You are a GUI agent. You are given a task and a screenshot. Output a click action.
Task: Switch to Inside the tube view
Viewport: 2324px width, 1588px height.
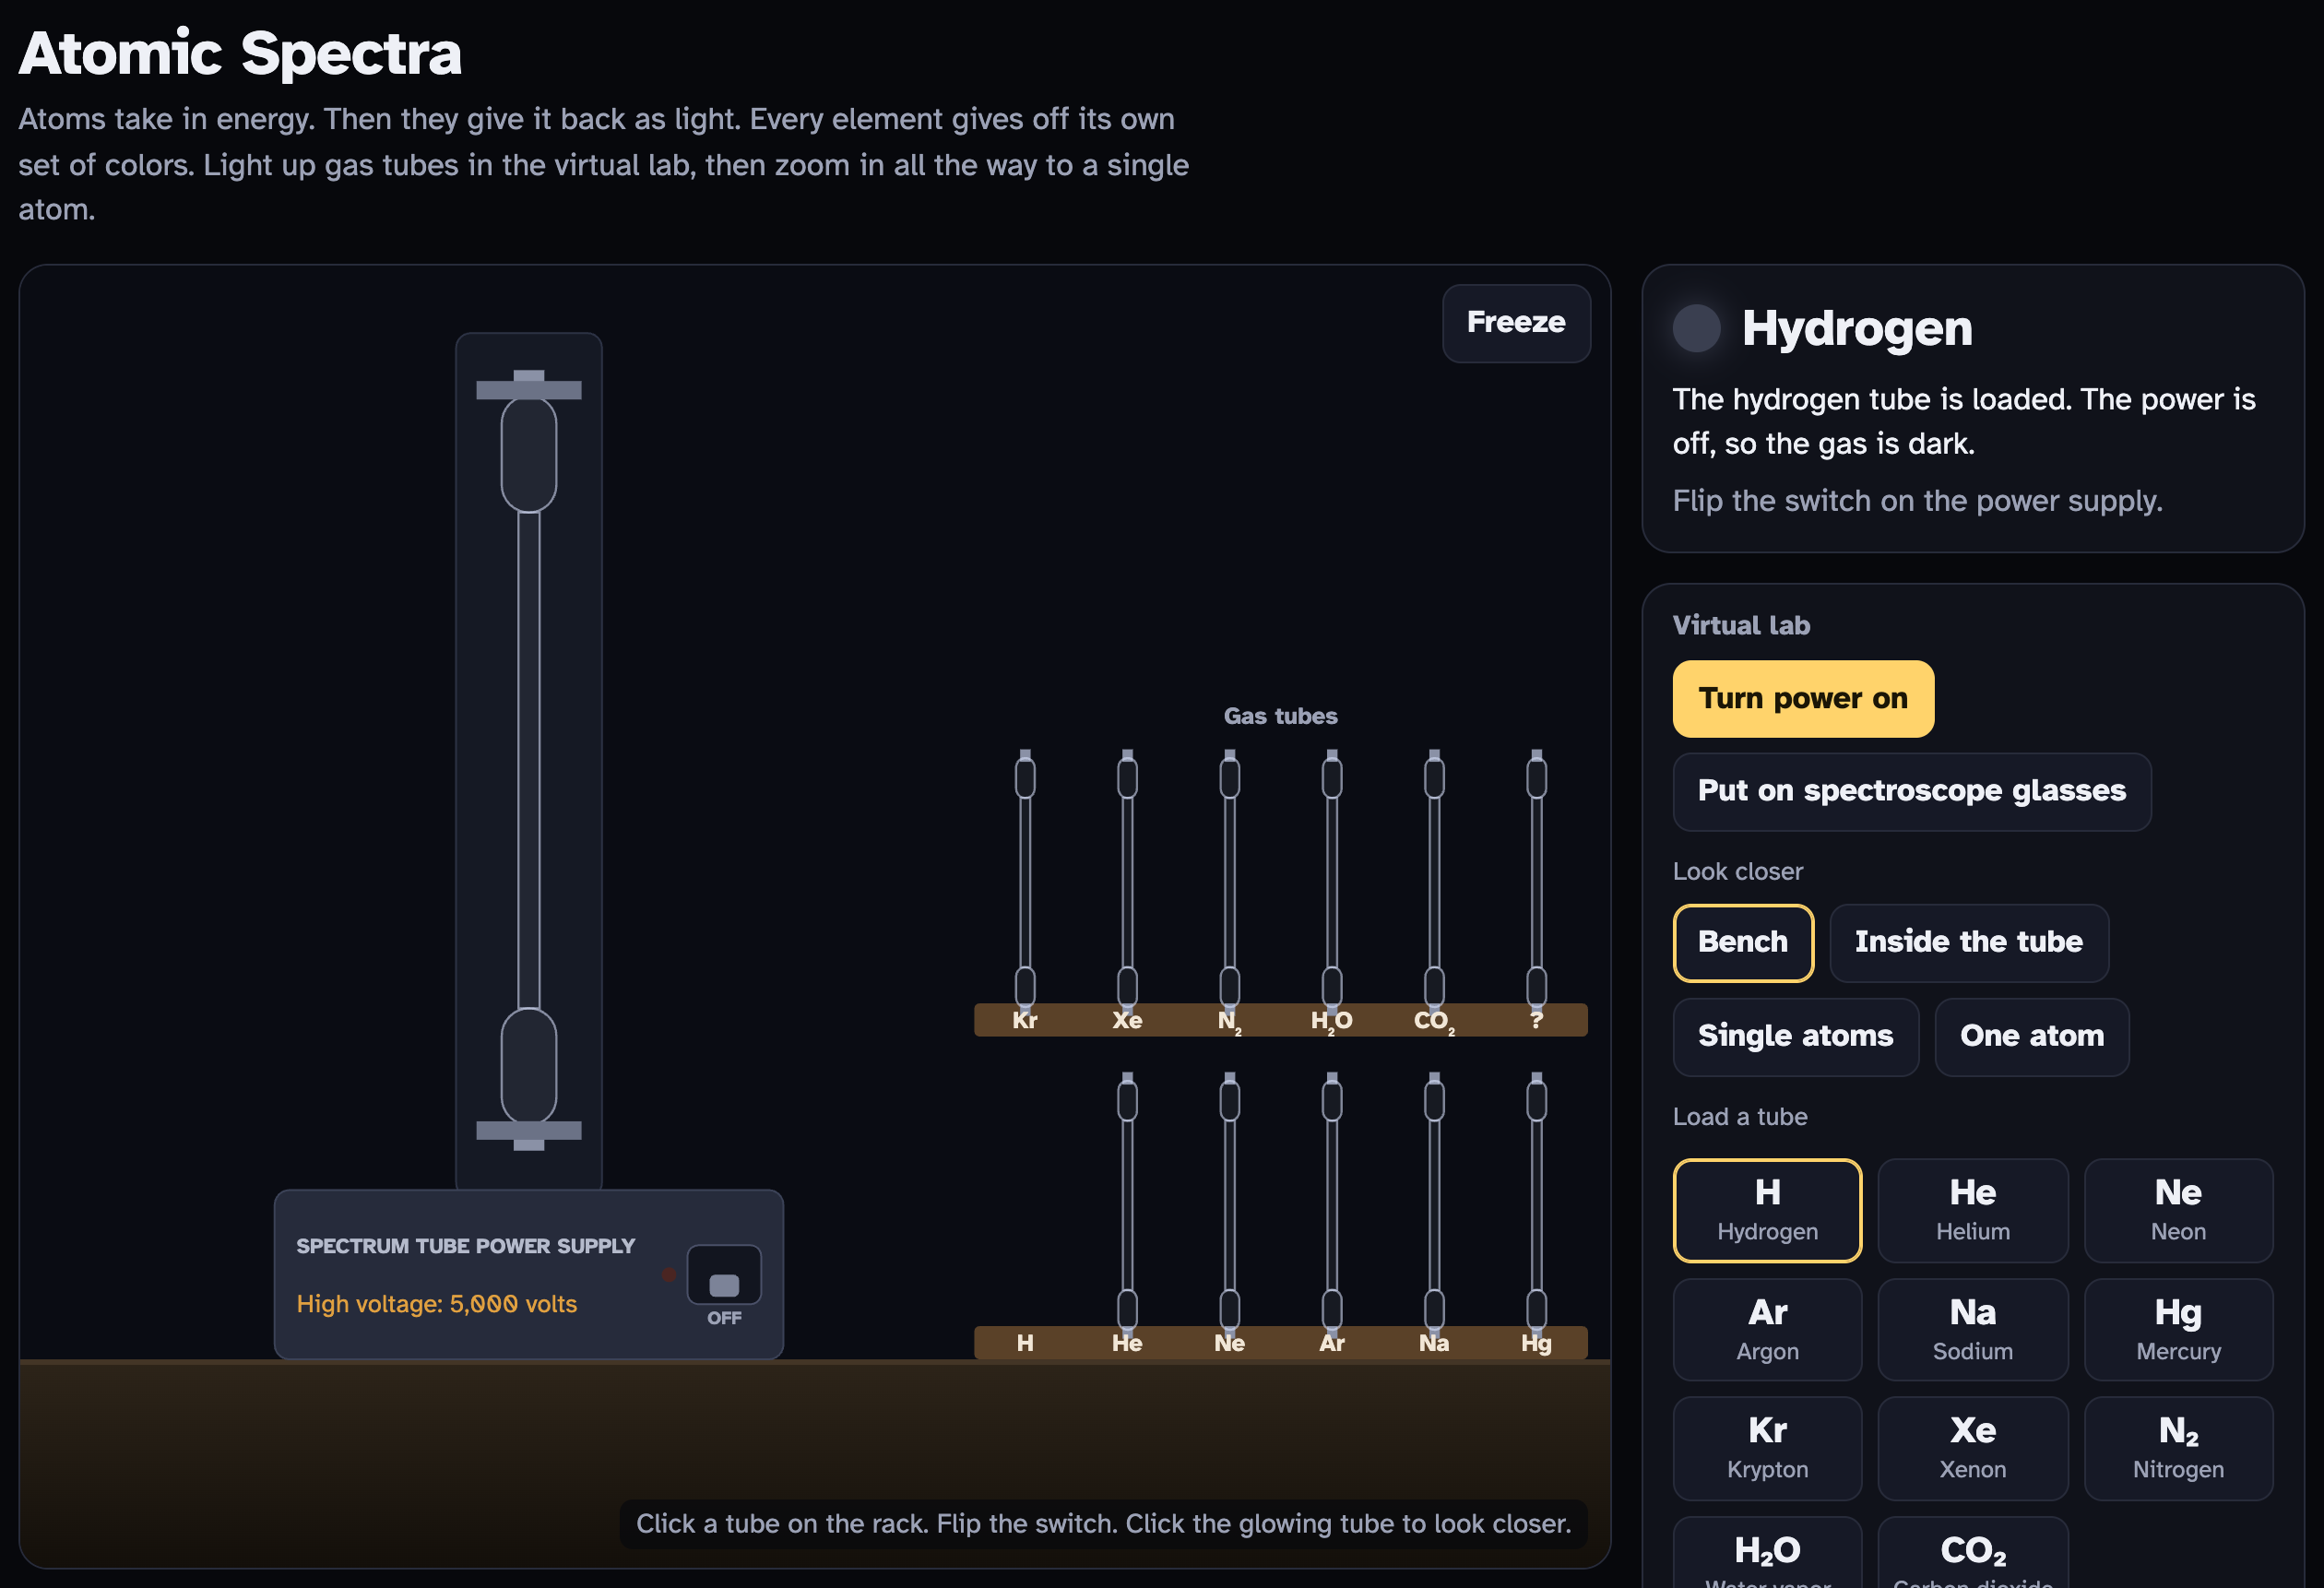(1968, 942)
